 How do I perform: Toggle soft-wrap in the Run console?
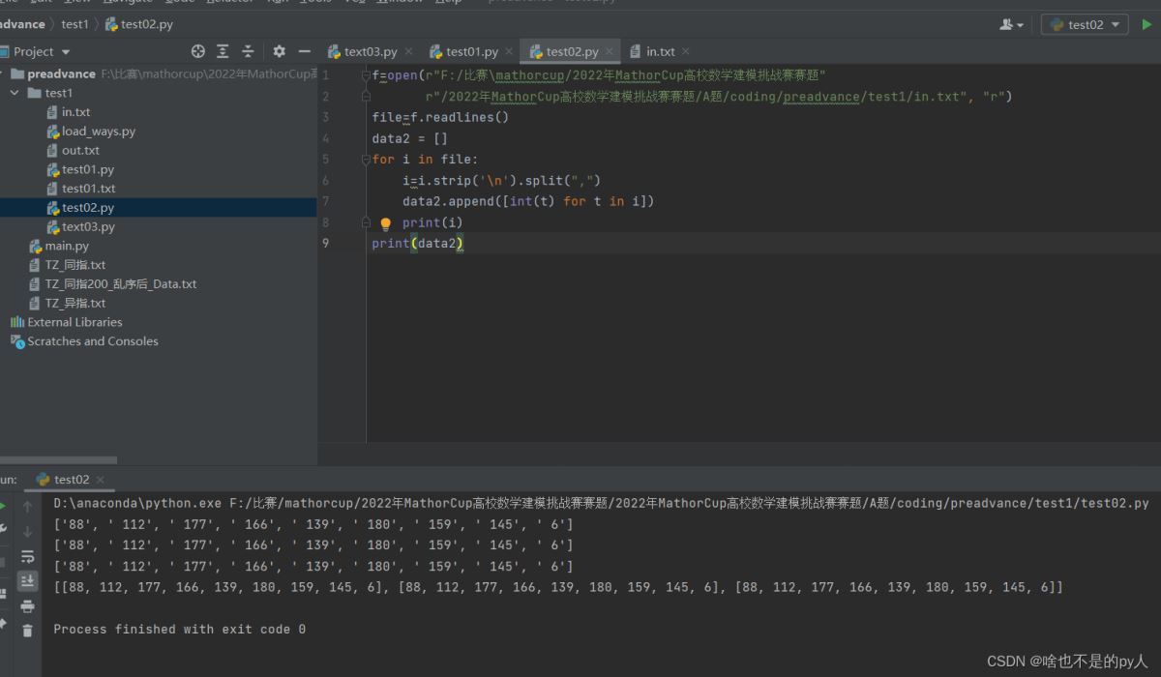click(x=27, y=556)
